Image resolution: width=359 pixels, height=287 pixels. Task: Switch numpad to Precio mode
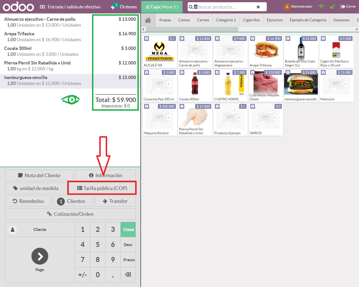click(x=129, y=260)
